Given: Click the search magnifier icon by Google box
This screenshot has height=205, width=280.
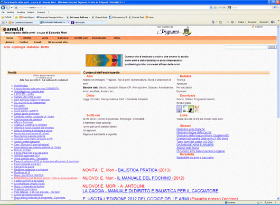Looking at the screenshot, I should [275, 7].
